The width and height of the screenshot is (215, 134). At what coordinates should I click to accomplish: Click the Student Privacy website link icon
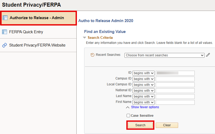tap(5, 45)
